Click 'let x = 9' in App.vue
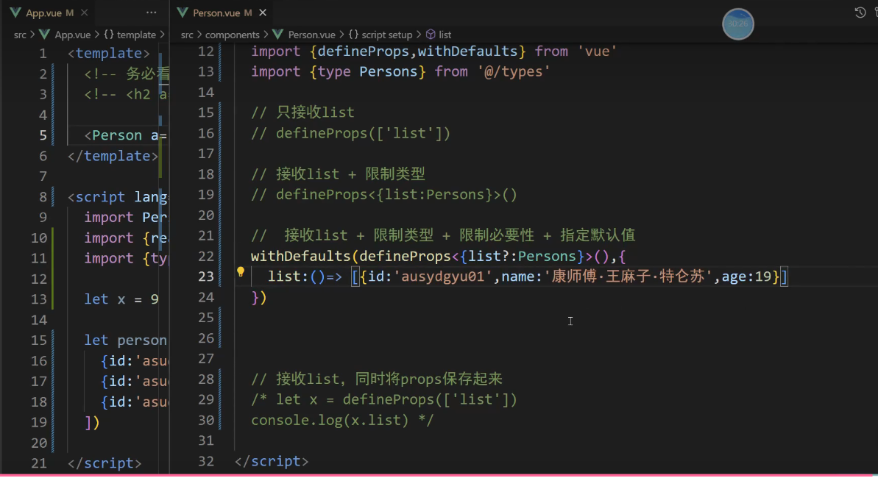 tap(121, 299)
